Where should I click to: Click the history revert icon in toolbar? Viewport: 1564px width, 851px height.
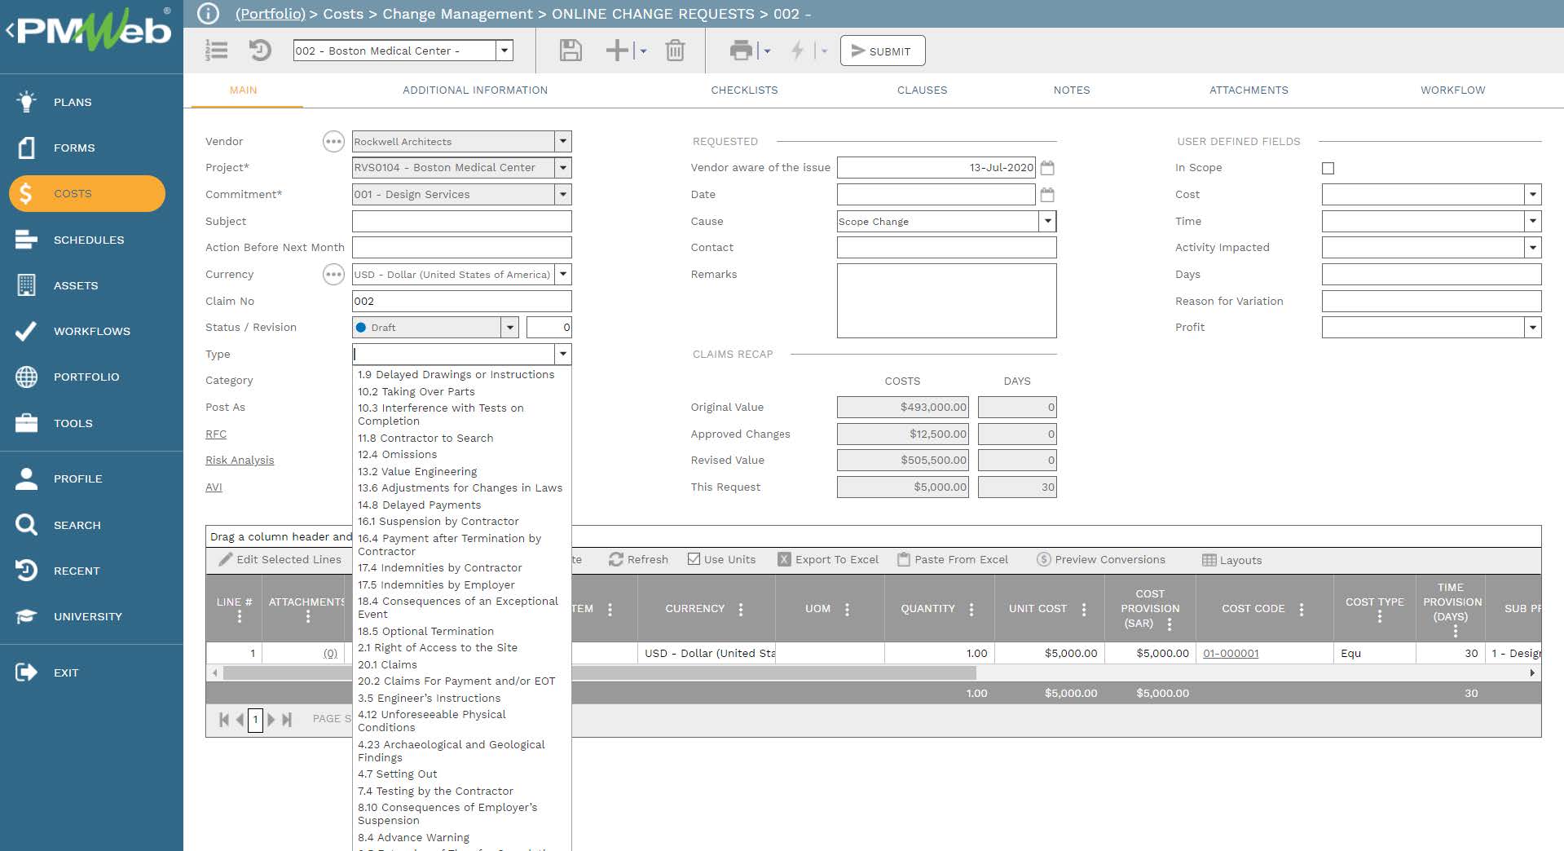[260, 51]
